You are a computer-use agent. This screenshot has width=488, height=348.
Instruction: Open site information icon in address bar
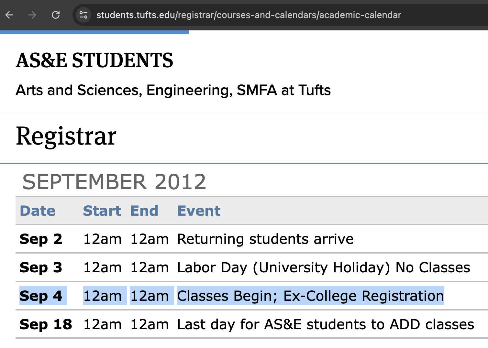pos(83,15)
